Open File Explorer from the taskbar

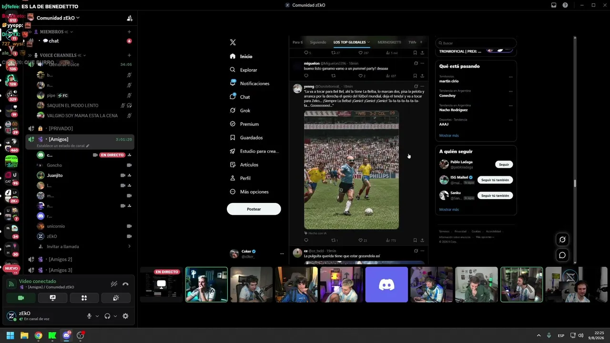tap(24, 335)
